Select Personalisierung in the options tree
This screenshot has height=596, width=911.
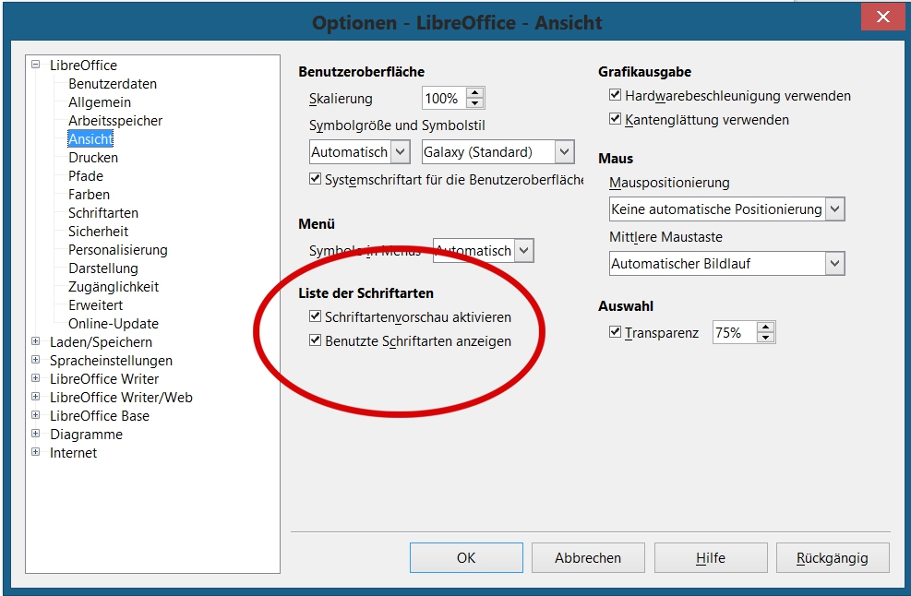click(x=118, y=250)
